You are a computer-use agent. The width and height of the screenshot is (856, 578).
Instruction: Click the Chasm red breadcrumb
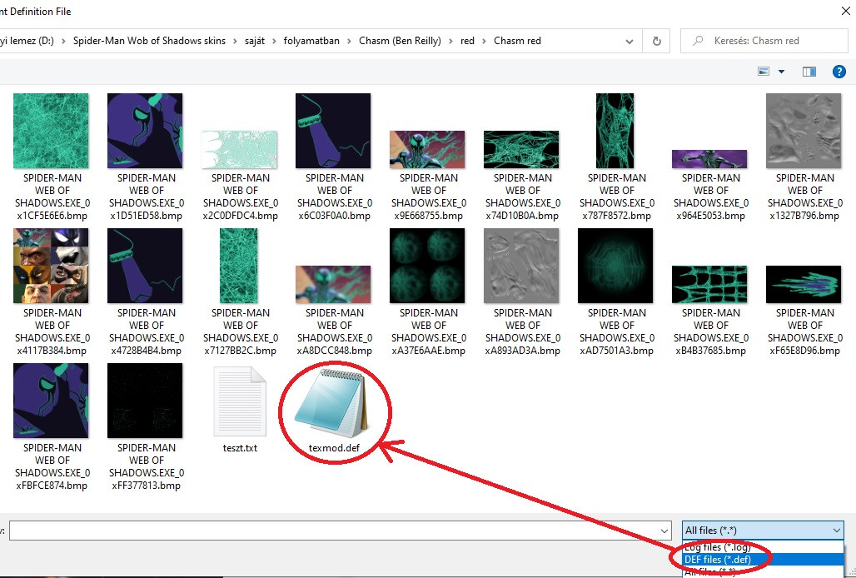(517, 40)
